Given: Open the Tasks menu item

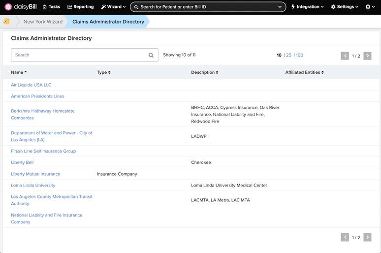Looking at the screenshot, I should (x=51, y=7).
